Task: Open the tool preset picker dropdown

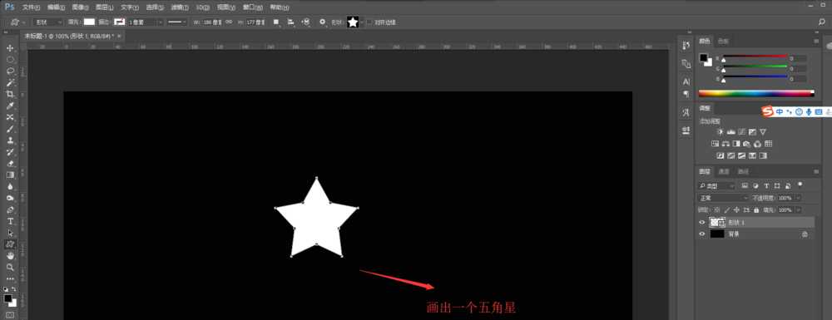Action: 17,22
